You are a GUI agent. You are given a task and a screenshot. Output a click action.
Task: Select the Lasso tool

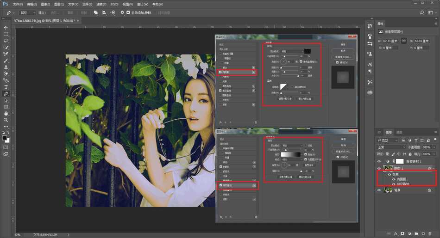[6, 41]
